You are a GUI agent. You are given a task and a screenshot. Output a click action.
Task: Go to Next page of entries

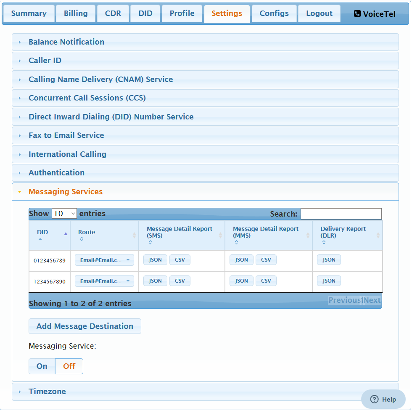[x=372, y=301]
